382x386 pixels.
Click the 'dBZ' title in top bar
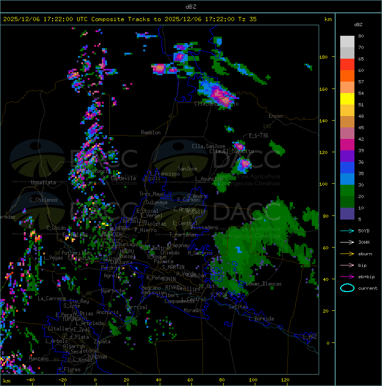click(191, 7)
